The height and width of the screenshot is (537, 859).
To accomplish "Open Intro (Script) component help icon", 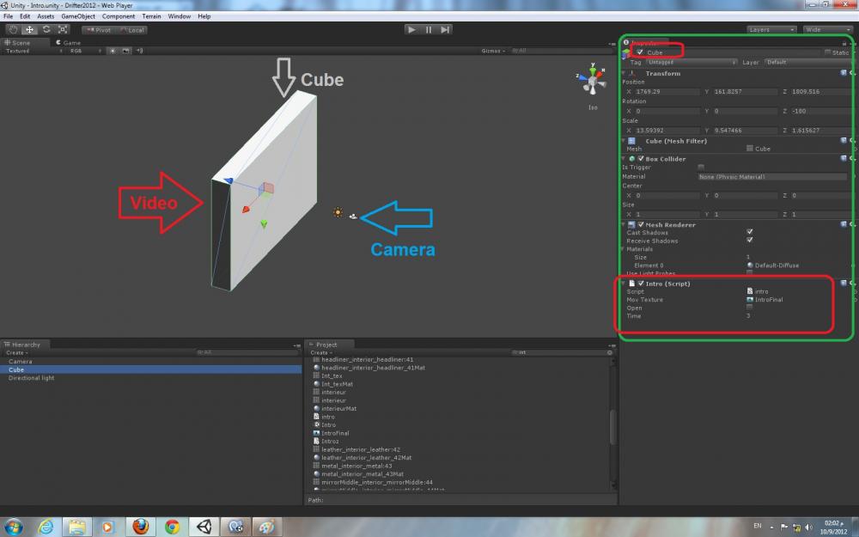I will tap(844, 284).
